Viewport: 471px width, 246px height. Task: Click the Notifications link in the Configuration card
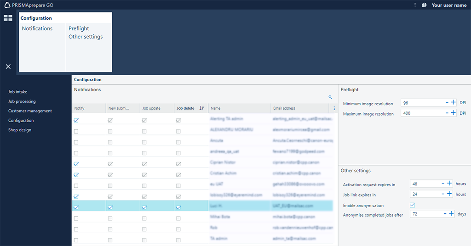37,28
